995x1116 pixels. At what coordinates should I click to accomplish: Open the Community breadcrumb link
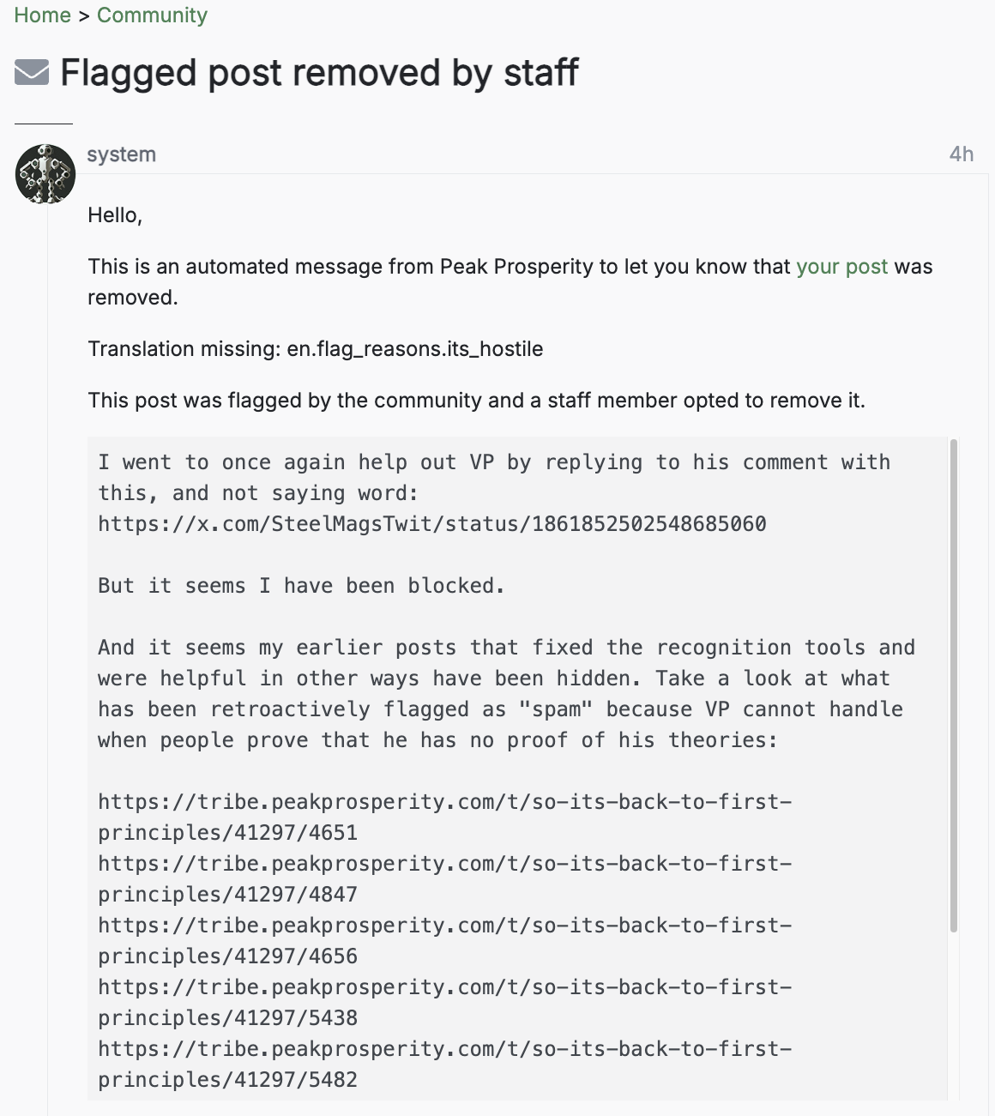click(x=152, y=15)
